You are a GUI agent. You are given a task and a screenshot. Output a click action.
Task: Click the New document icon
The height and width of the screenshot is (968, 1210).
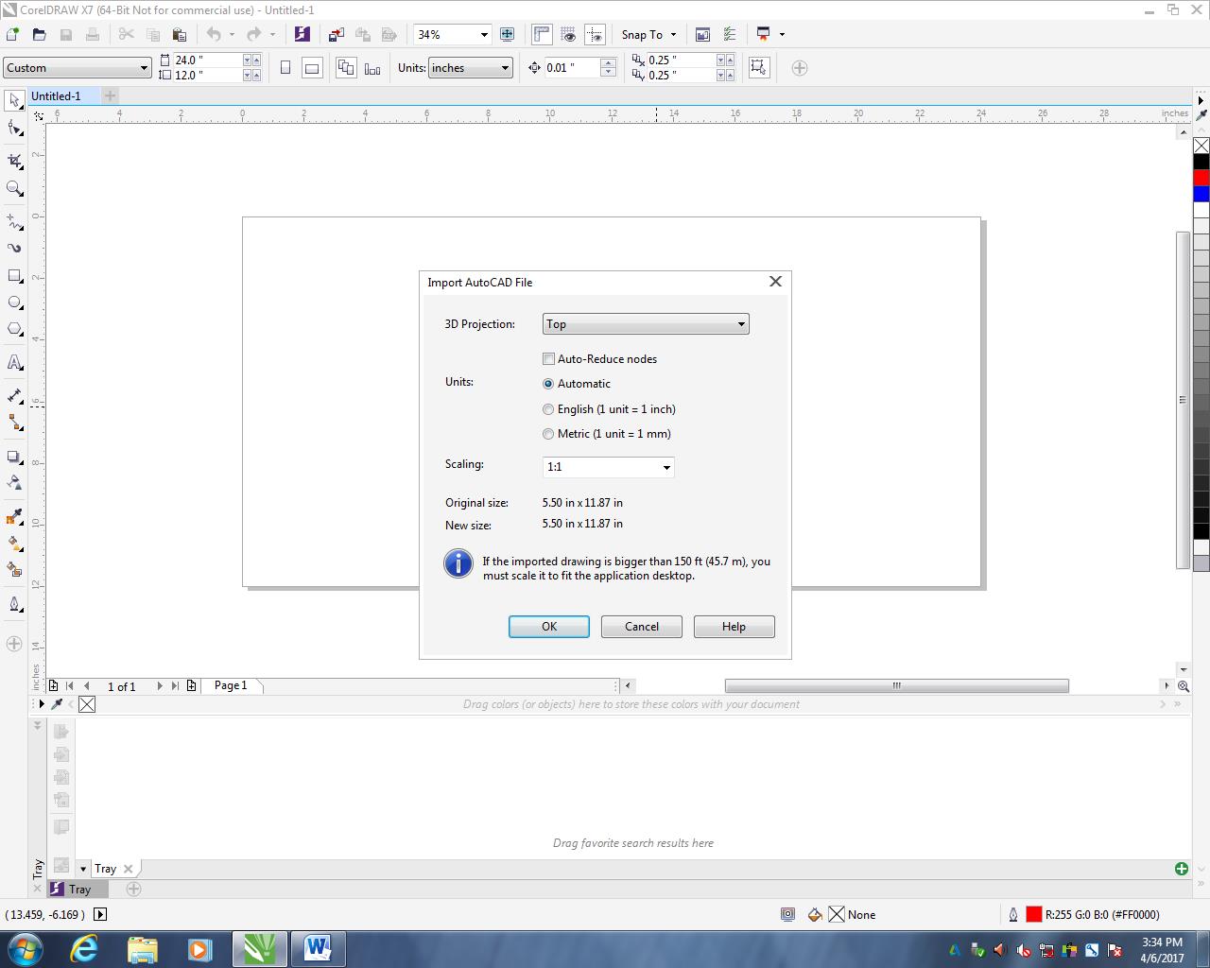point(12,34)
